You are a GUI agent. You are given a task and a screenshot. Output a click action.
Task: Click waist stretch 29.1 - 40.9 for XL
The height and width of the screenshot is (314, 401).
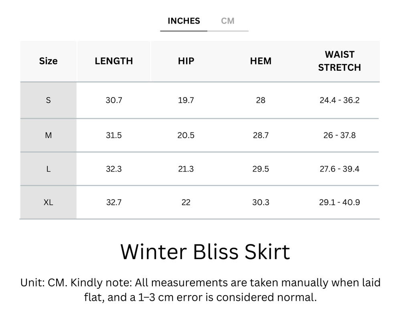pyautogui.click(x=340, y=202)
